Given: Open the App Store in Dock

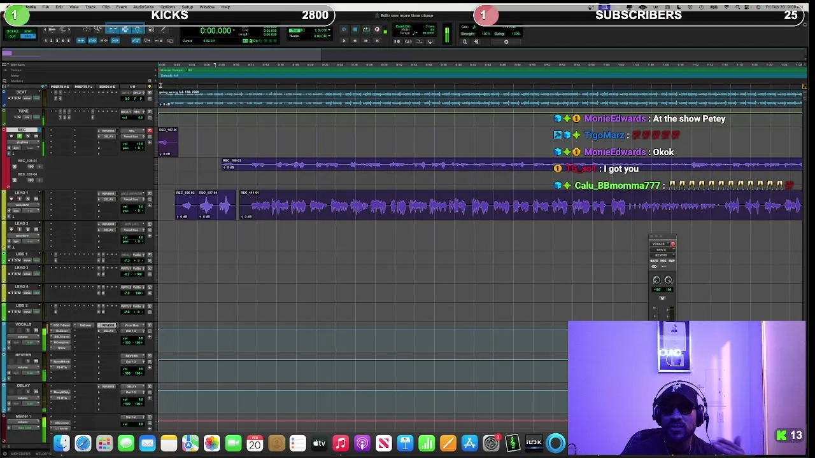Looking at the screenshot, I should pos(469,443).
